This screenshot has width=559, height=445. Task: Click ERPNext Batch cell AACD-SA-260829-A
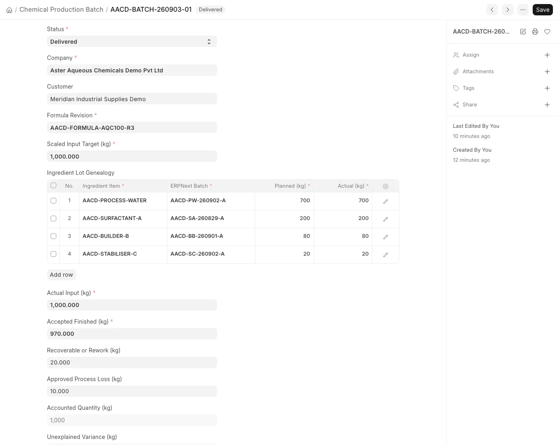click(x=211, y=218)
